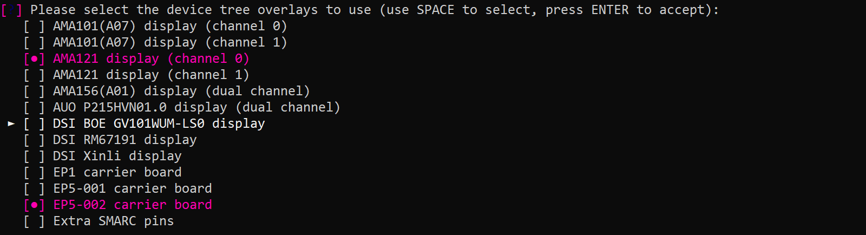Image resolution: width=866 pixels, height=235 pixels.
Task: Check the DSI RM67191 display box
Action: point(34,140)
